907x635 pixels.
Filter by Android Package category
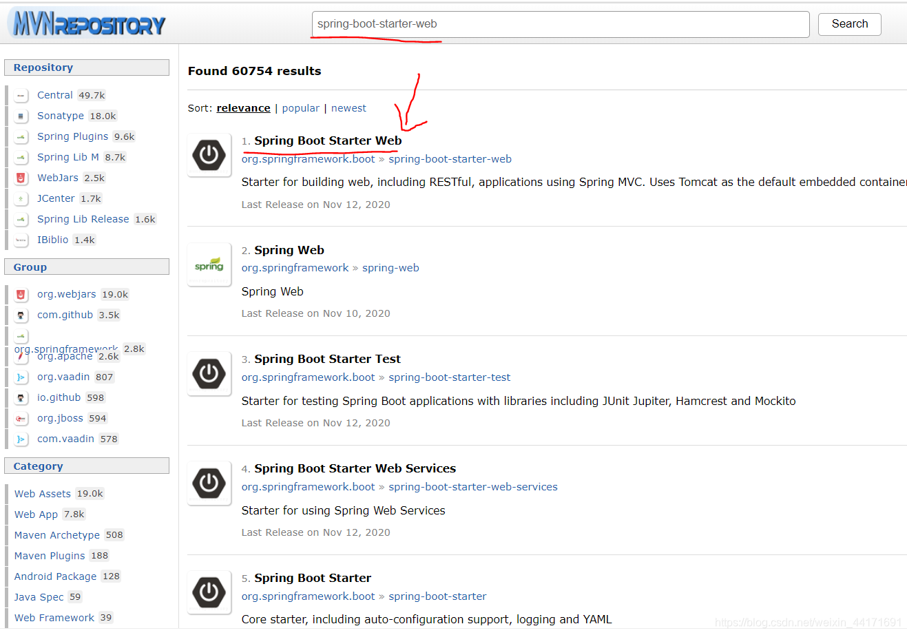coord(56,576)
